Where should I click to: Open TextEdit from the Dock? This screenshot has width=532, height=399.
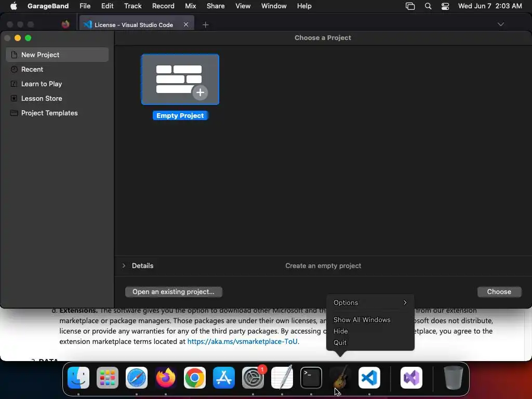pyautogui.click(x=282, y=378)
